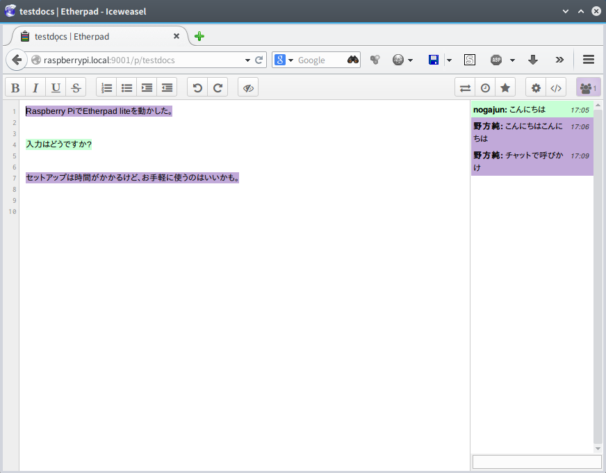Open the timeslider history
The width and height of the screenshot is (606, 473).
pos(485,88)
